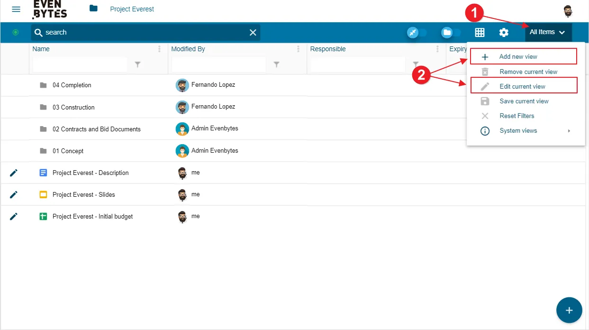Image resolution: width=589 pixels, height=330 pixels.
Task: Sort by the Expiry column header
Action: [458, 49]
